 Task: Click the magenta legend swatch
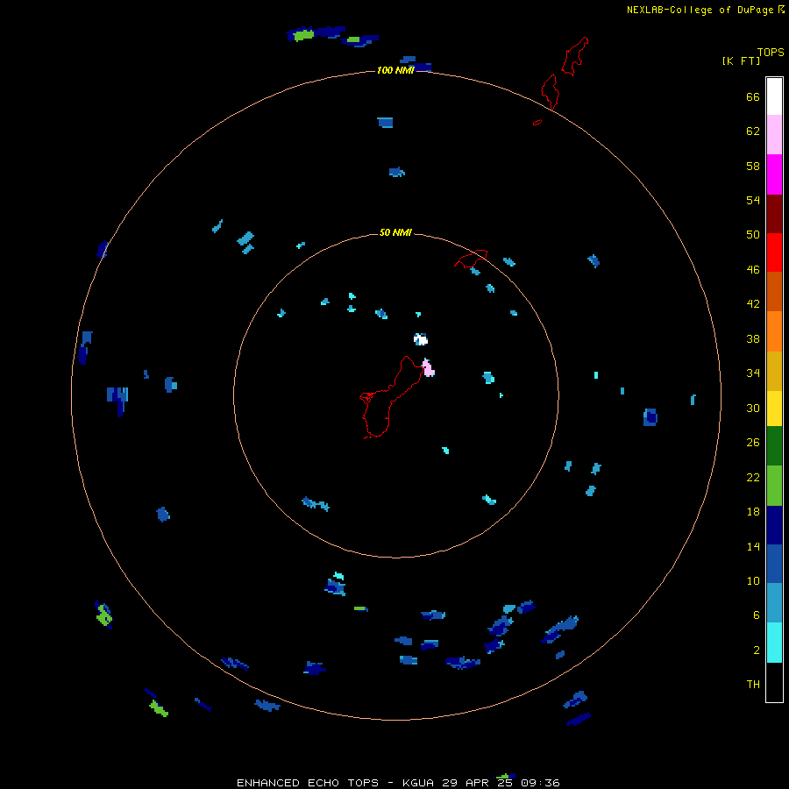[x=774, y=174]
